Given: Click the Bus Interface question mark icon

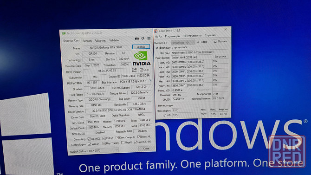Looking at the screenshot, I should pyautogui.click(x=150, y=81).
